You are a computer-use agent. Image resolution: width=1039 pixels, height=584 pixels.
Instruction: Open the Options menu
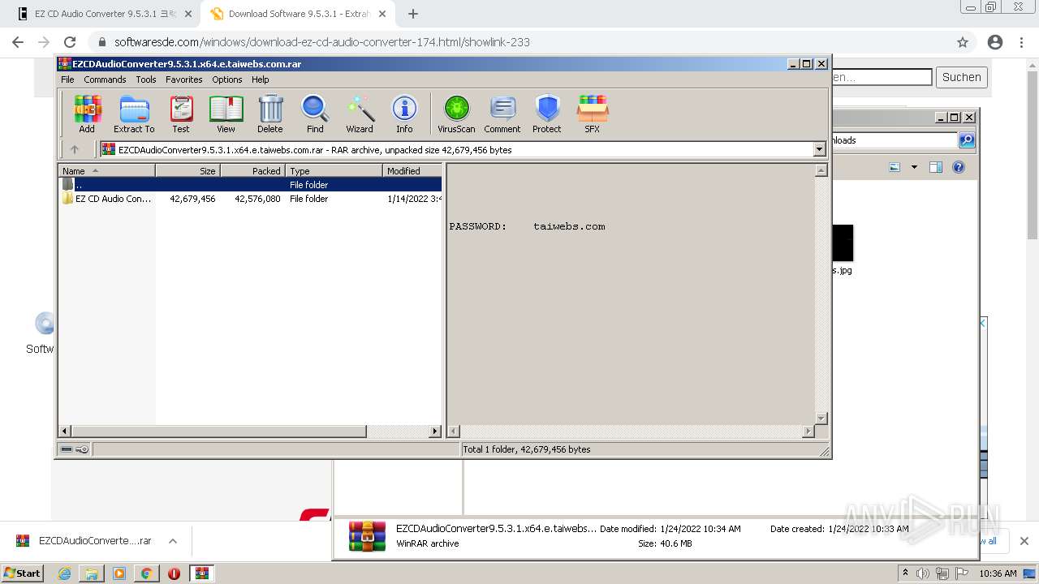tap(227, 79)
